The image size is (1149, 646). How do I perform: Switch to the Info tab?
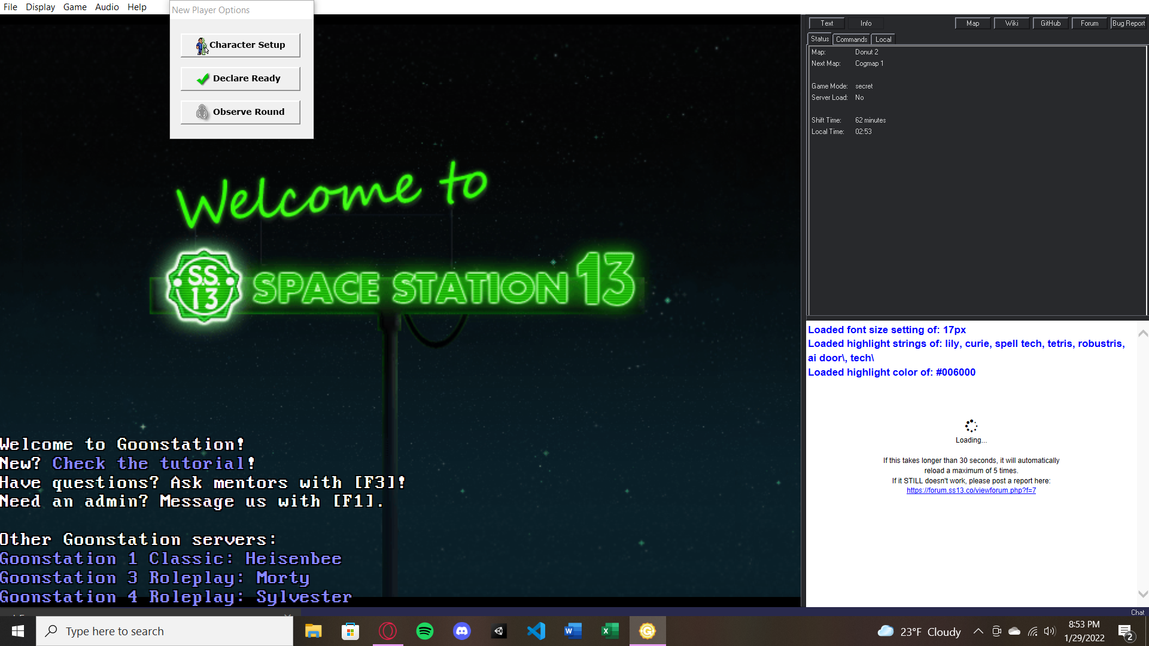[865, 23]
